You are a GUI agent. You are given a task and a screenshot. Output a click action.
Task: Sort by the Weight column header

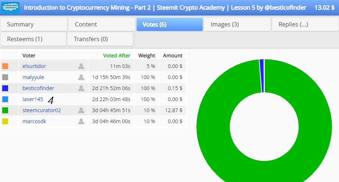tap(147, 56)
